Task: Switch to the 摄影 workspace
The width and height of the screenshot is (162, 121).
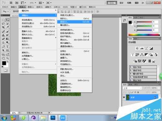Action: pos(137,3)
